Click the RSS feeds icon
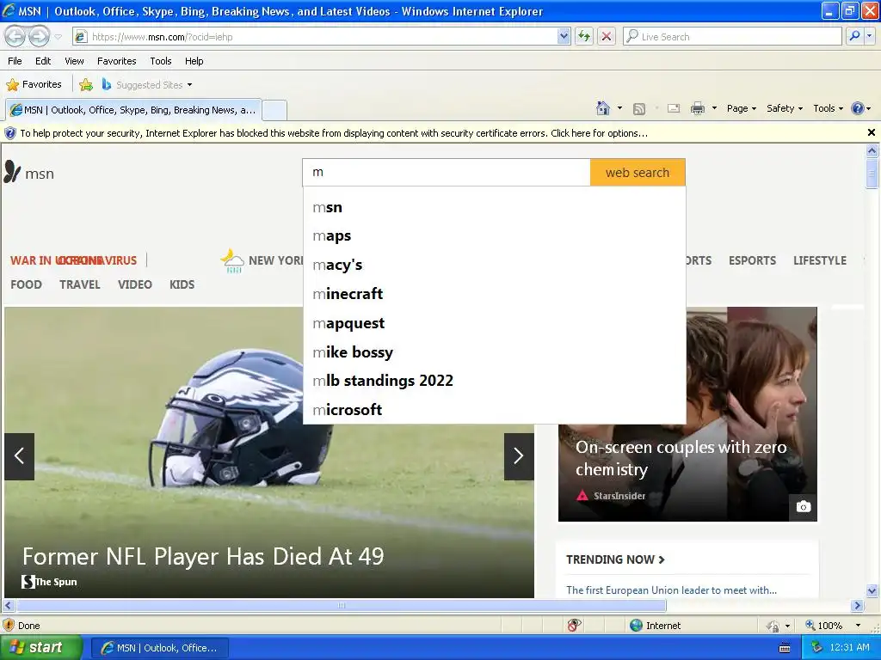Image resolution: width=881 pixels, height=660 pixels. click(x=639, y=109)
